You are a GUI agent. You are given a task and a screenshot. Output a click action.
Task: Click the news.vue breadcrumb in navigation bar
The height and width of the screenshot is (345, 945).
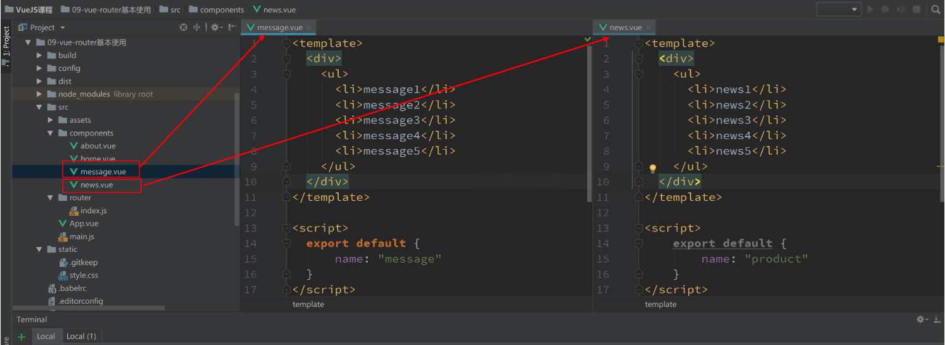(x=274, y=10)
